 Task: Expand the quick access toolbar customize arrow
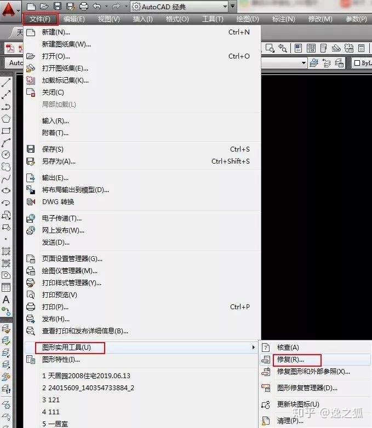click(233, 6)
